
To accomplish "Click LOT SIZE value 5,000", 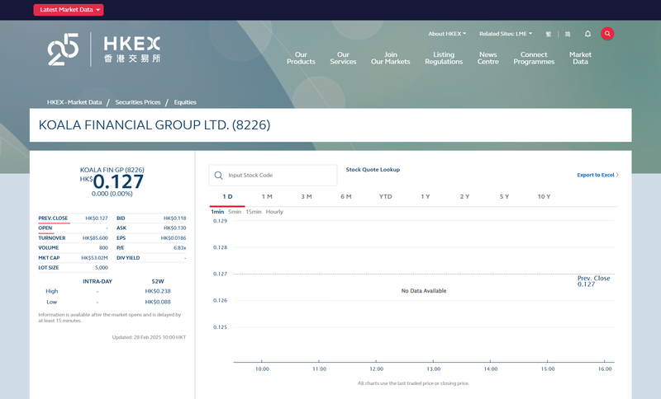I will 102,268.
